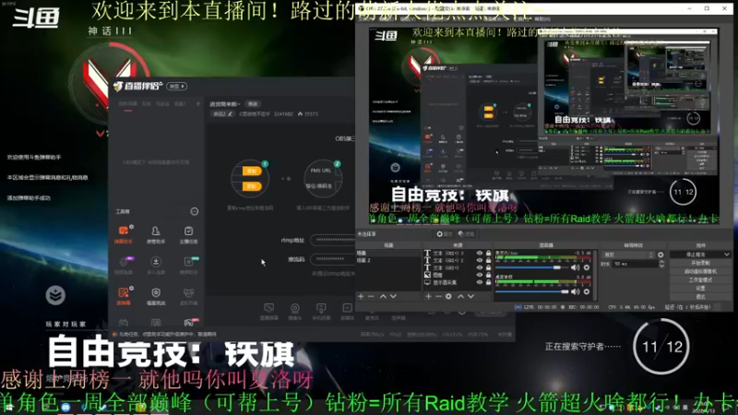The height and width of the screenshot is (415, 738).
Task: Open the transition properties gear in OBS
Action: (661, 255)
